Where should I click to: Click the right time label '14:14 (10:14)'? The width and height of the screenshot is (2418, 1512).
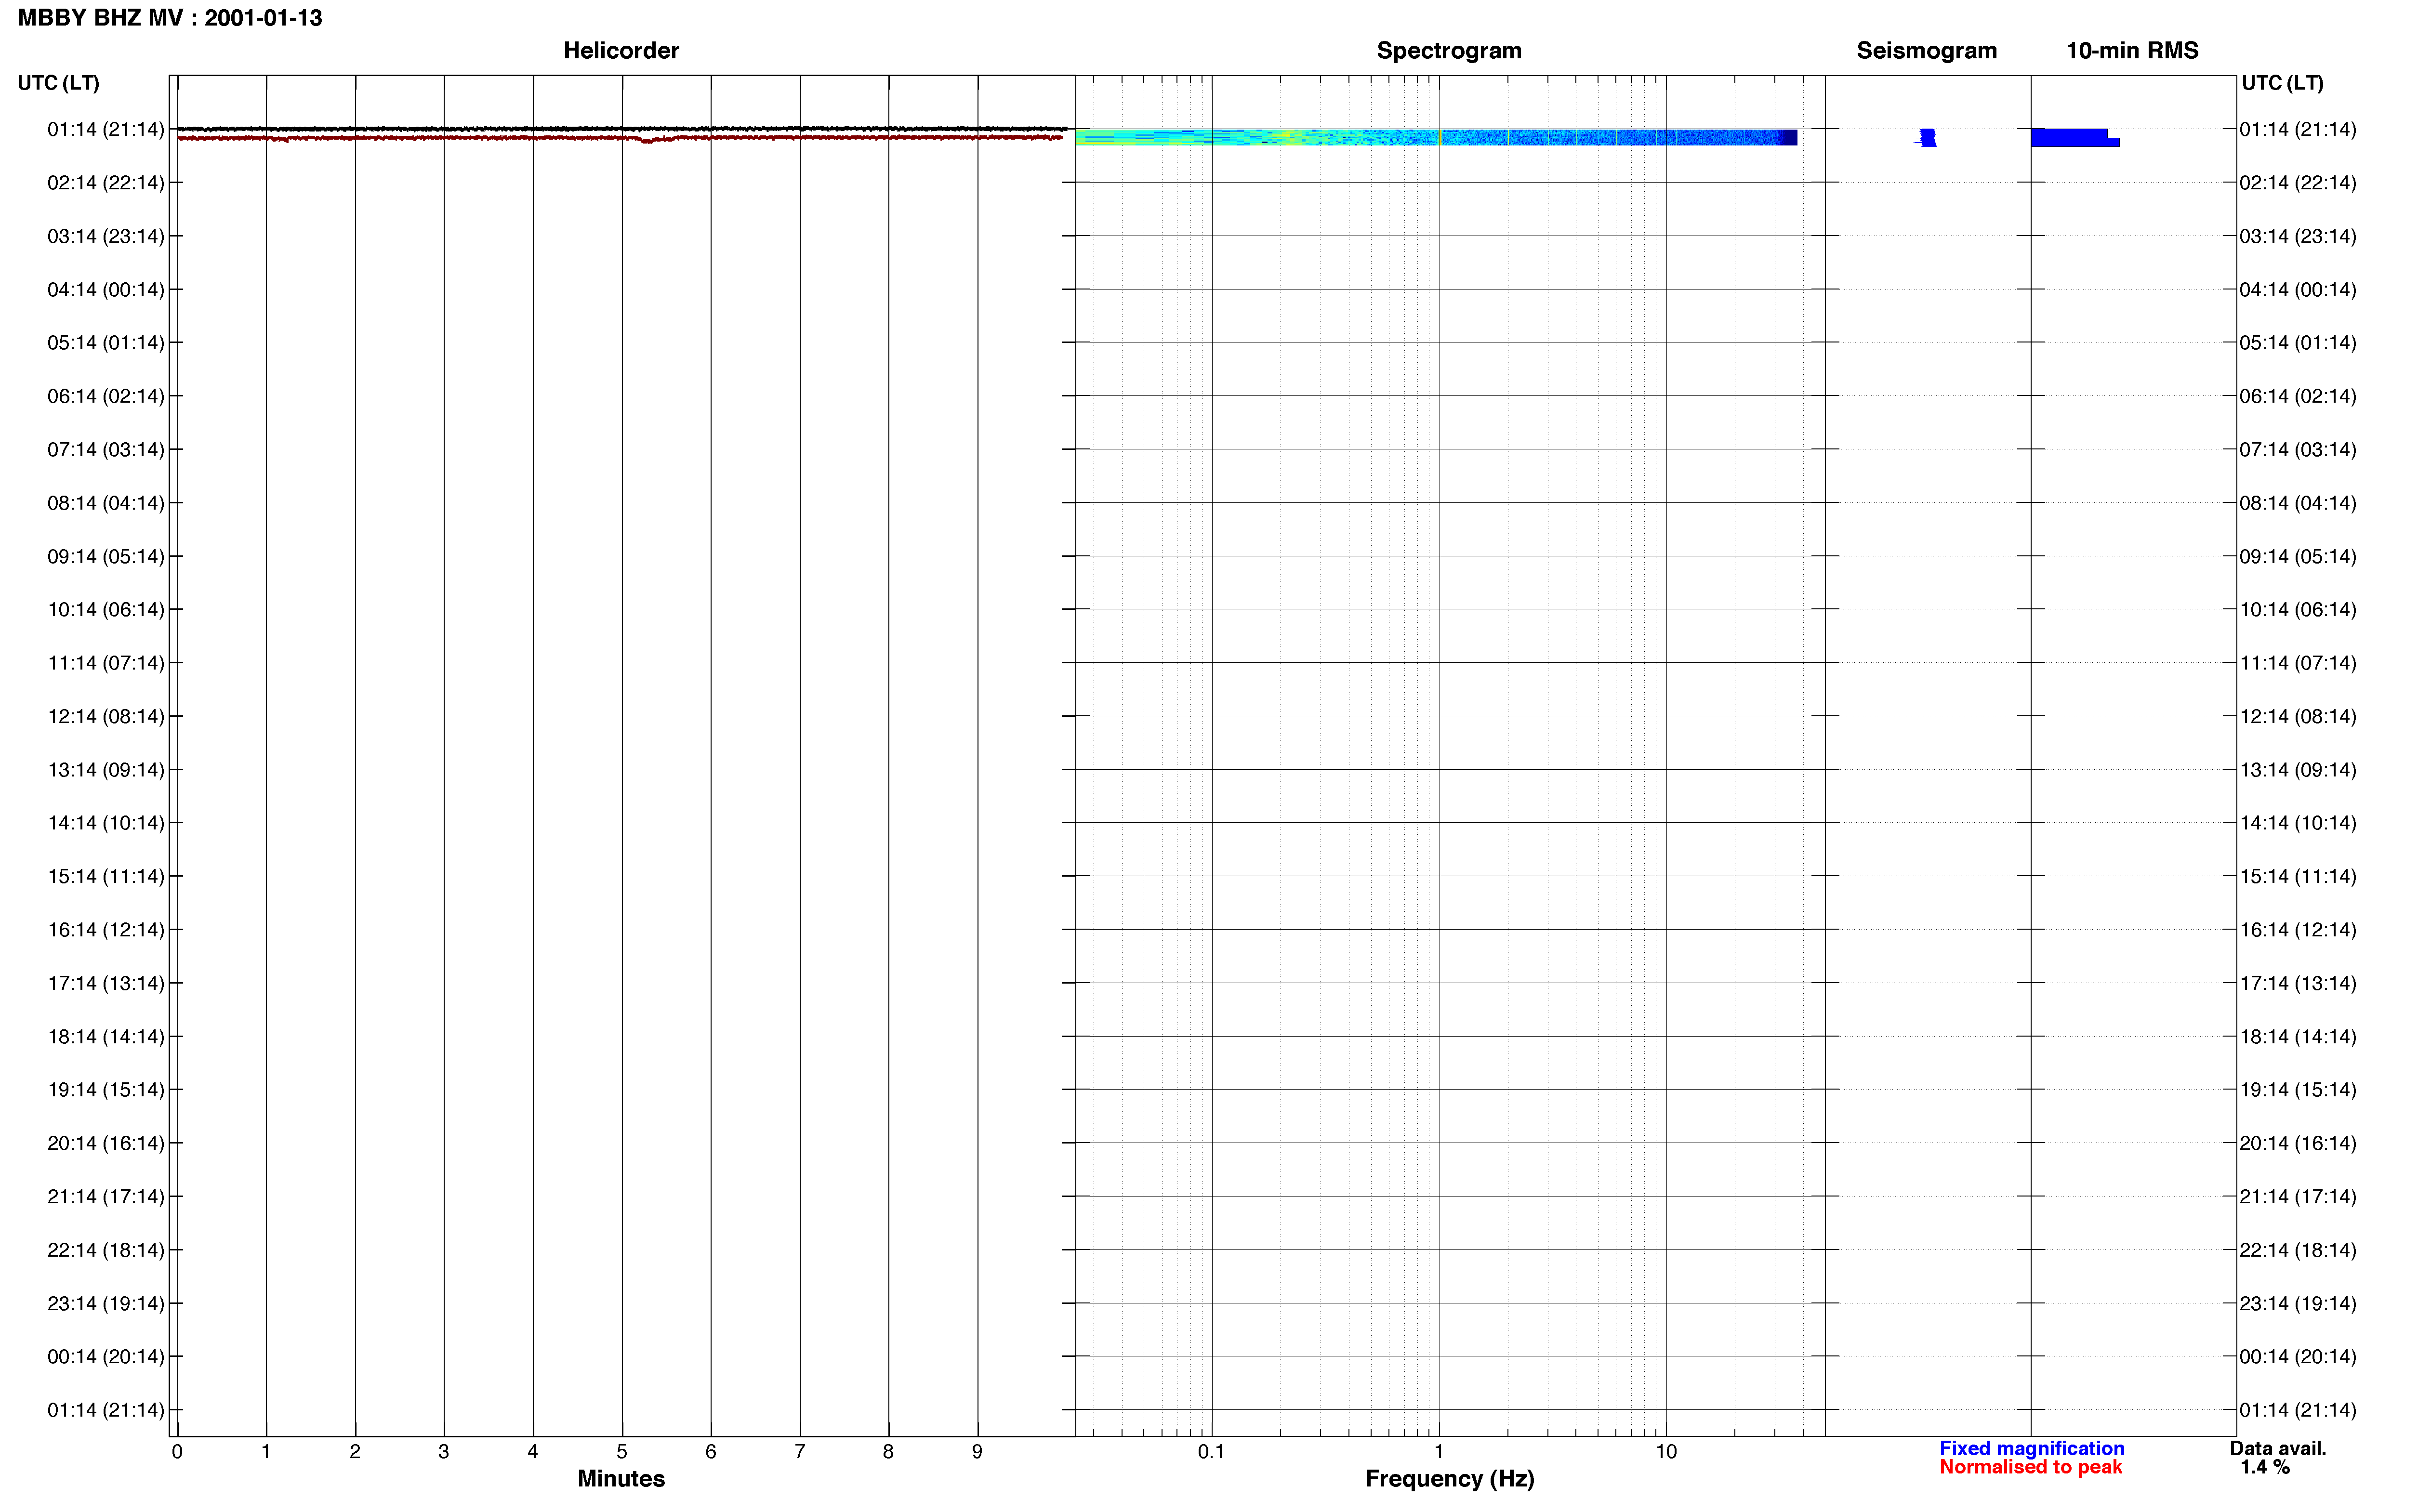pyautogui.click(x=2298, y=823)
